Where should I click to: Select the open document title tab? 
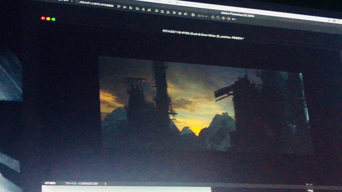pyautogui.click(x=203, y=35)
